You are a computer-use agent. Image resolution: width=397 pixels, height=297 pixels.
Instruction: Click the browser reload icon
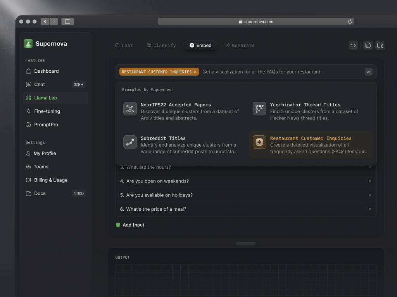350,22
